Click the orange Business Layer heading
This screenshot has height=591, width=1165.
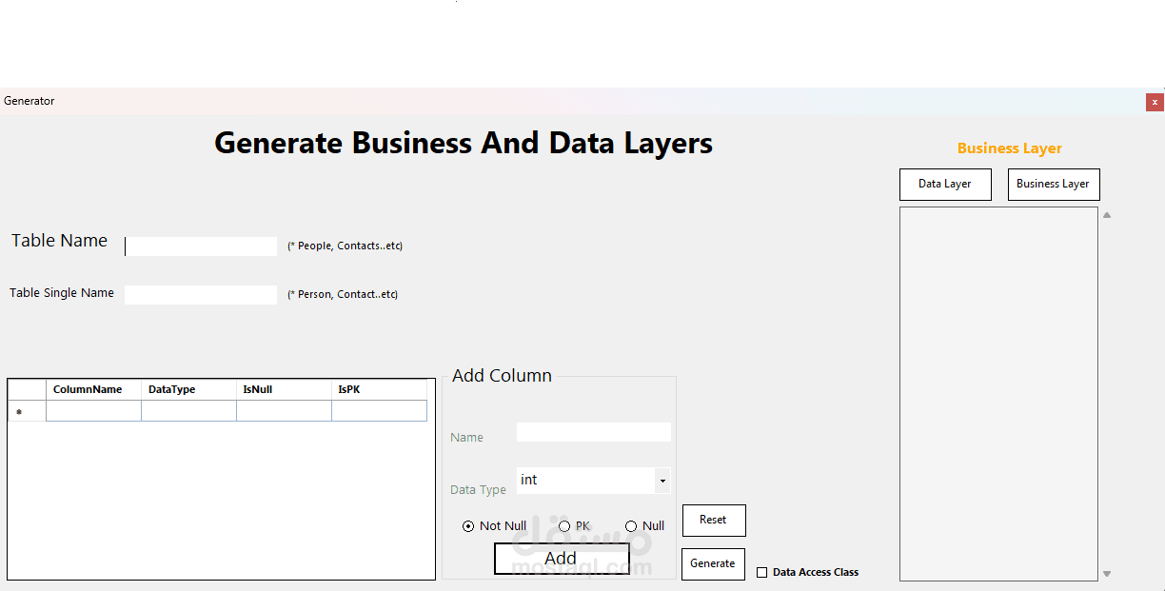(x=1009, y=148)
